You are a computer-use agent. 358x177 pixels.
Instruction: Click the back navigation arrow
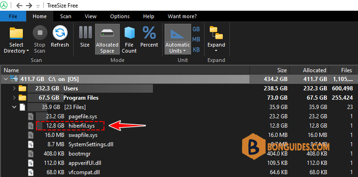point(19,6)
